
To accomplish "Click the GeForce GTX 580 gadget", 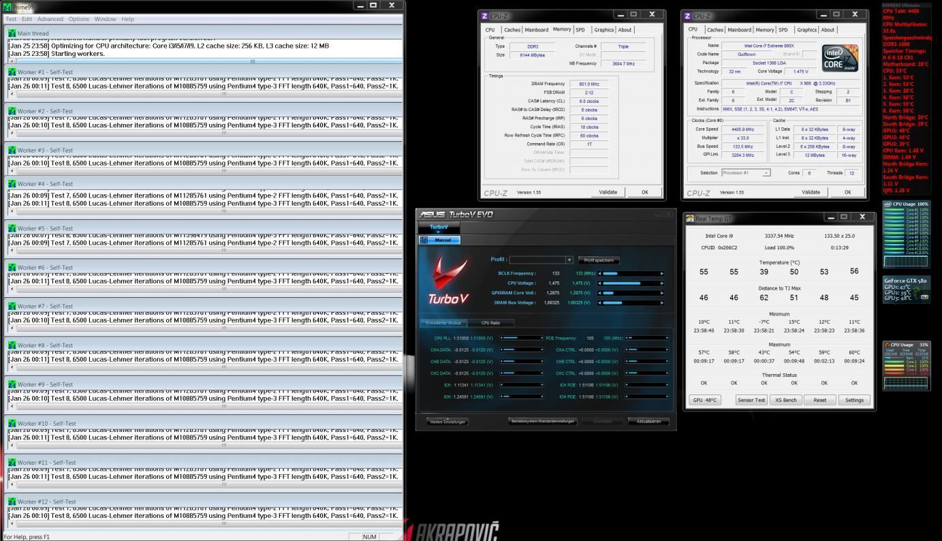I will tap(907, 290).
